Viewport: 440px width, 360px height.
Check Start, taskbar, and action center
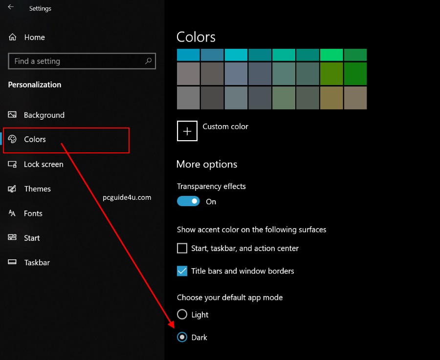tap(182, 248)
